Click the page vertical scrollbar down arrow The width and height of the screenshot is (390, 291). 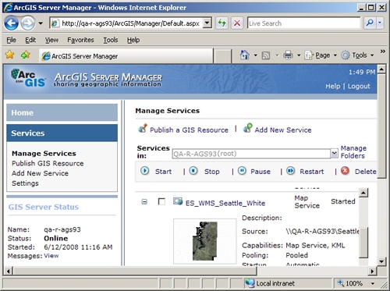(x=381, y=261)
